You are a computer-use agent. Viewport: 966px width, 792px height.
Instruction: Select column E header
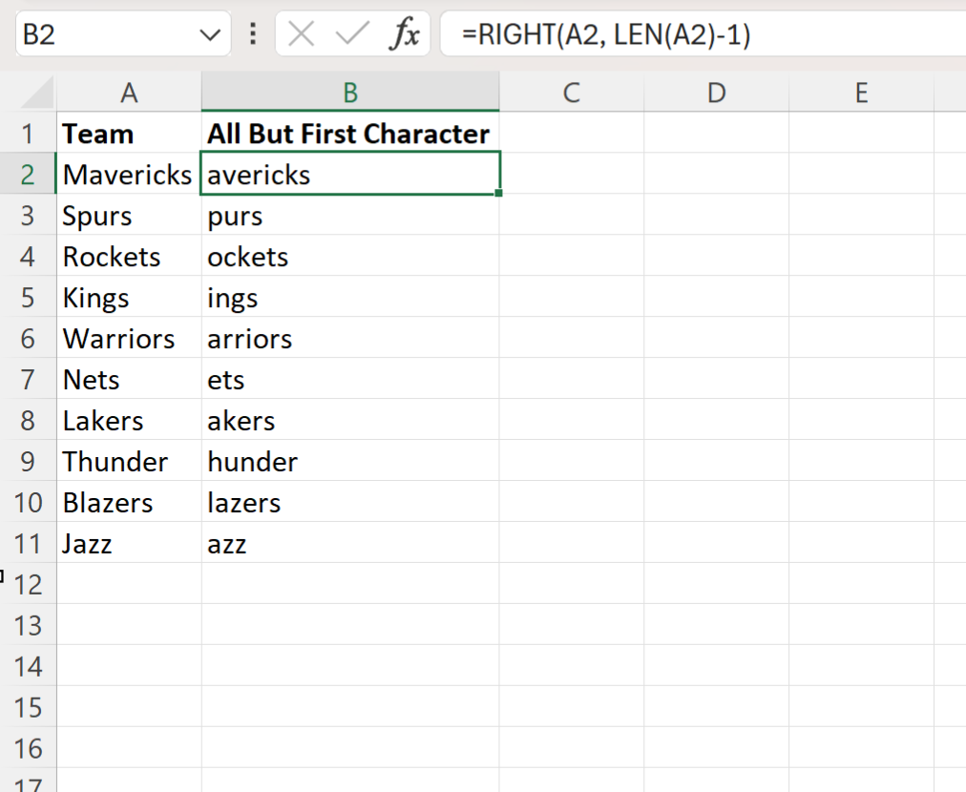coord(861,93)
